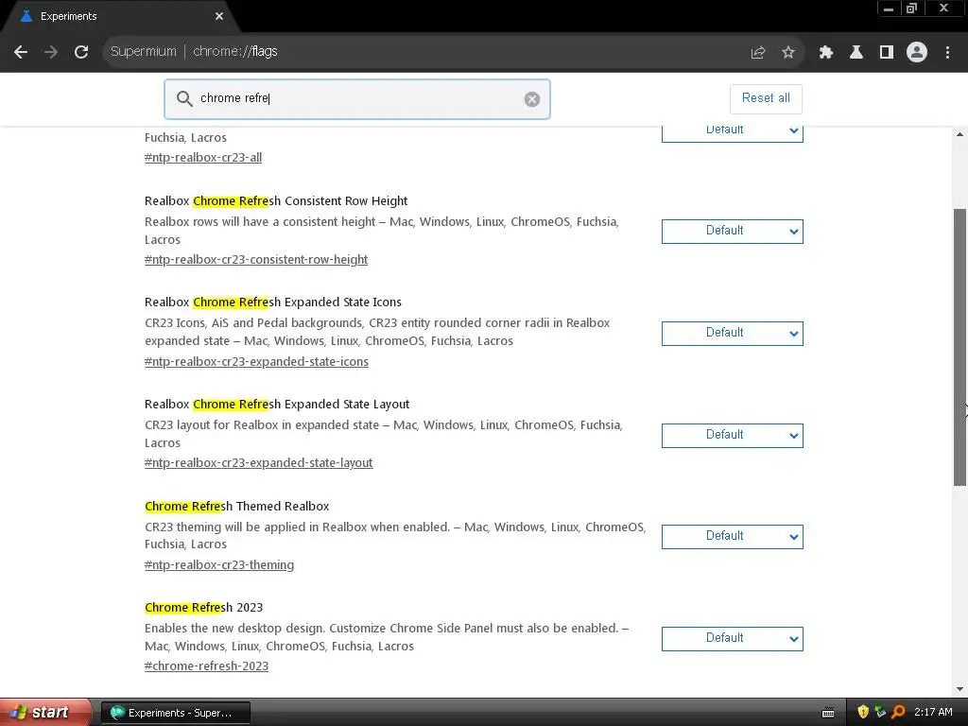
Task: Follow the #ntp-realbox-cr23-expanded-state-icons link
Action: click(256, 362)
